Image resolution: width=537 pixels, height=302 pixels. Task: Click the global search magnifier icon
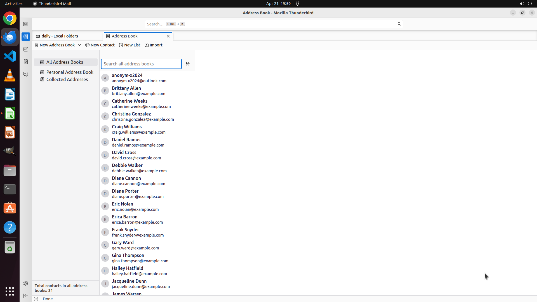point(399,24)
